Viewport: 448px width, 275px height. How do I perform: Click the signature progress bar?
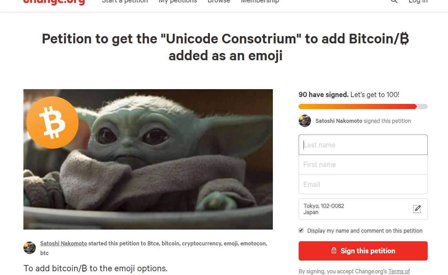(363, 107)
